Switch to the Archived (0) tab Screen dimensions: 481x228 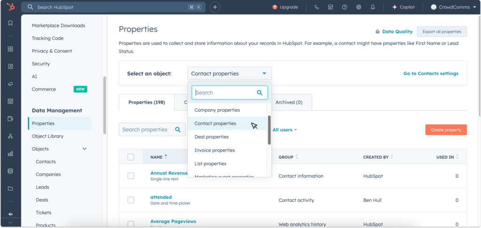[x=288, y=102]
